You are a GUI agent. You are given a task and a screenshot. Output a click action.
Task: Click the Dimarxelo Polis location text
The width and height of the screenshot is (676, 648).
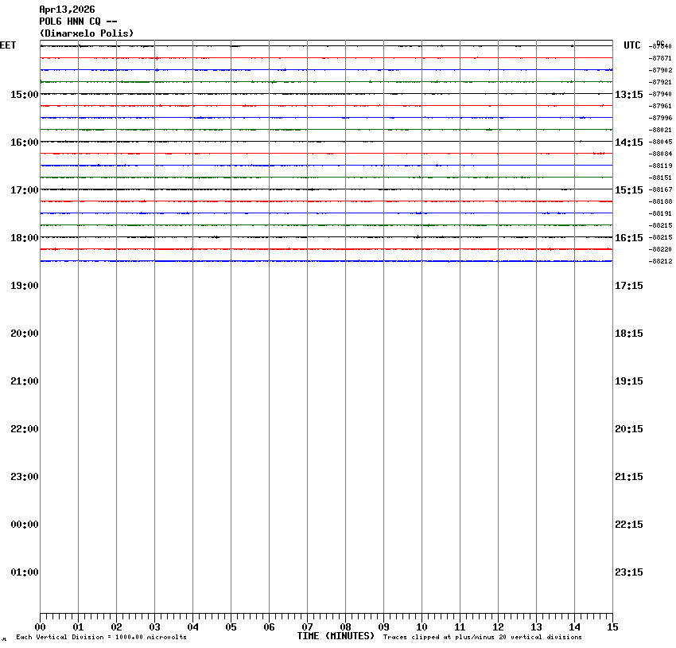(86, 33)
